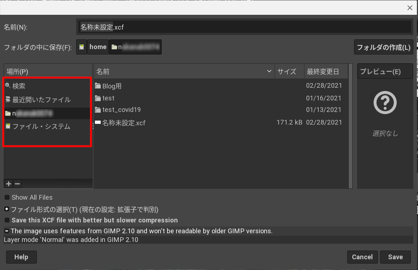Create a new folder with フォルダの作成(L)
This screenshot has width=418, height=270.
pyautogui.click(x=383, y=47)
